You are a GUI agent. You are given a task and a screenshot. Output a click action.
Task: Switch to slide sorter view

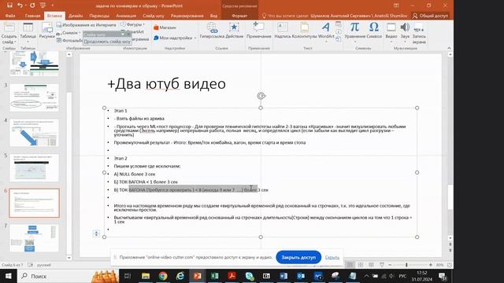point(361,265)
